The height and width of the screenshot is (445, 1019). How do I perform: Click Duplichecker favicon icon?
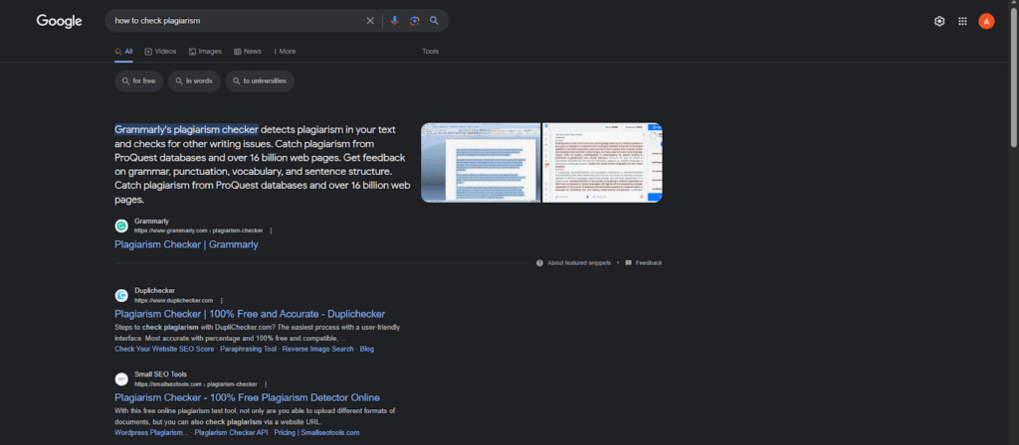click(x=121, y=295)
